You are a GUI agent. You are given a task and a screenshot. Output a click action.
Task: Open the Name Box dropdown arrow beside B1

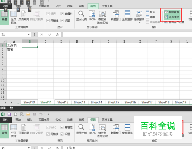(x=29, y=34)
